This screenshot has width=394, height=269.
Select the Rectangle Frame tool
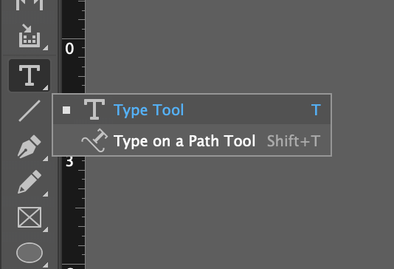30,217
